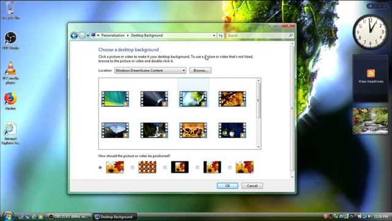Screen dimensions: 392x221
Task: Open the Windows Start orb
Action: 8,217
